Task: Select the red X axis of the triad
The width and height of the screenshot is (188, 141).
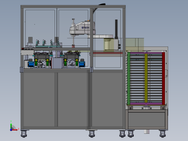Action: (15, 130)
